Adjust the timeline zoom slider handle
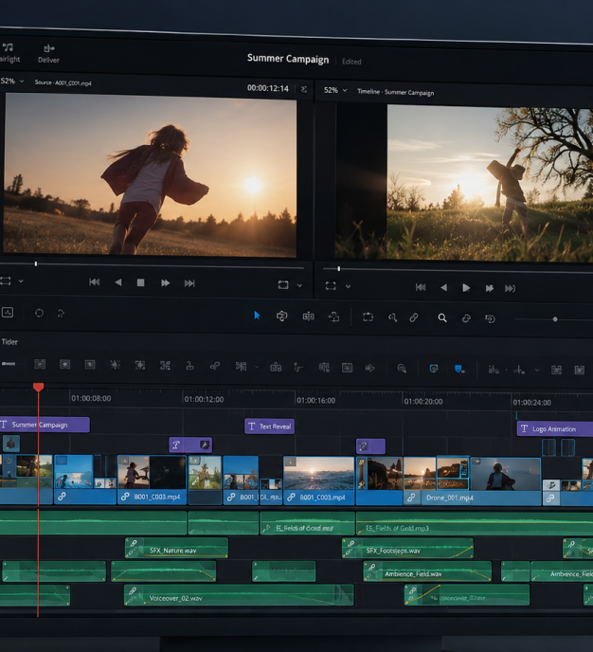Viewport: 593px width, 652px height. point(555,319)
